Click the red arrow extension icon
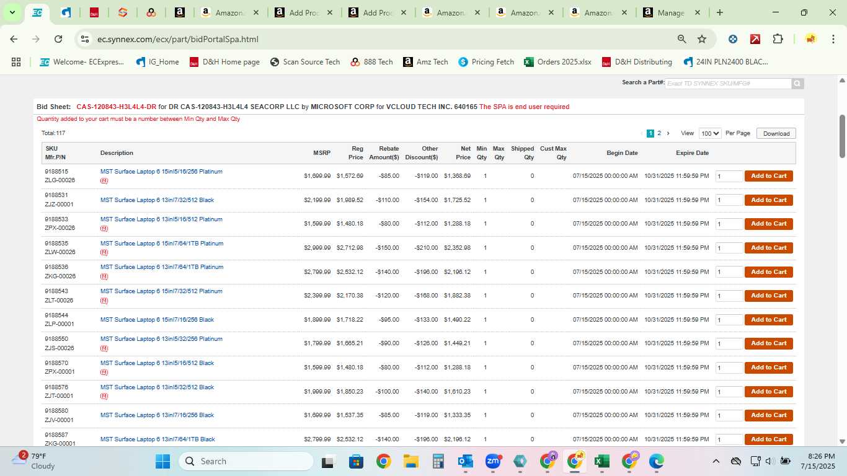Viewport: 847px width, 476px height. (x=755, y=39)
